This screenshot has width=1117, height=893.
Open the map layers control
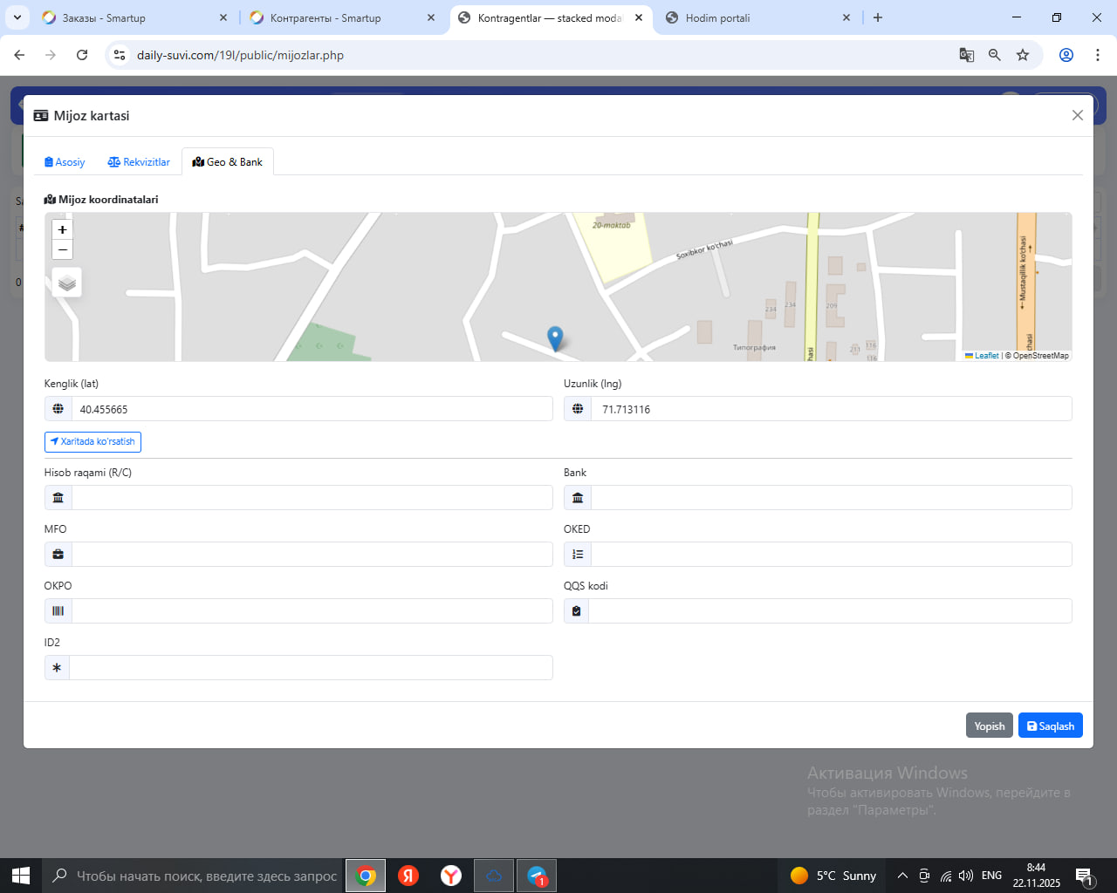(67, 283)
